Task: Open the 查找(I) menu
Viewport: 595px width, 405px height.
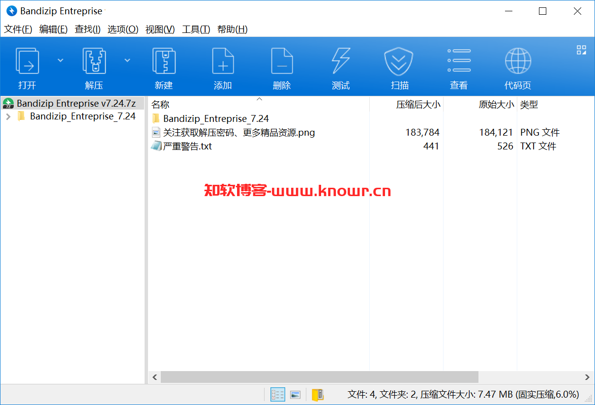Action: click(x=88, y=29)
